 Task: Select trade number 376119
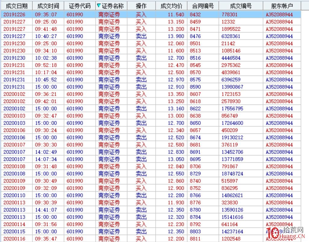click(x=229, y=145)
